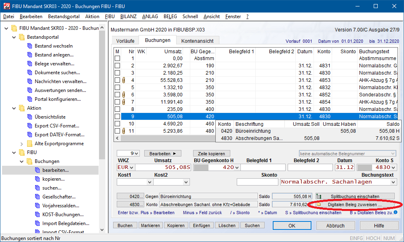Click the document icon beside 'Übersichtsliste'
The image size is (404, 242).
click(29, 117)
